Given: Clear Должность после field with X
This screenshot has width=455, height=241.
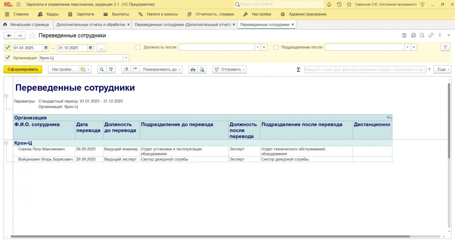Looking at the screenshot, I should 264,47.
